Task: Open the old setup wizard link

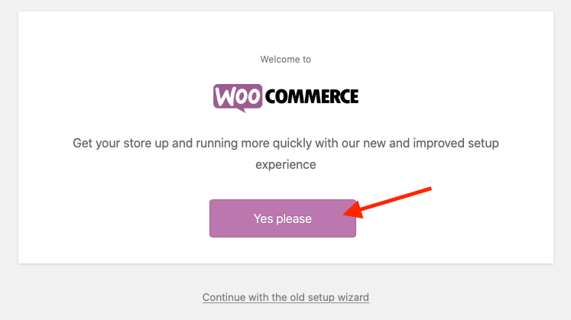Action: 286,297
